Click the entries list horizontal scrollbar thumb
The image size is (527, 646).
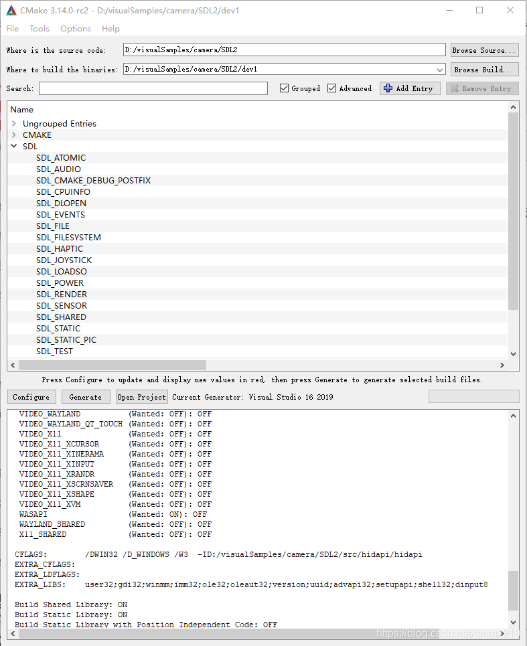pyautogui.click(x=112, y=365)
